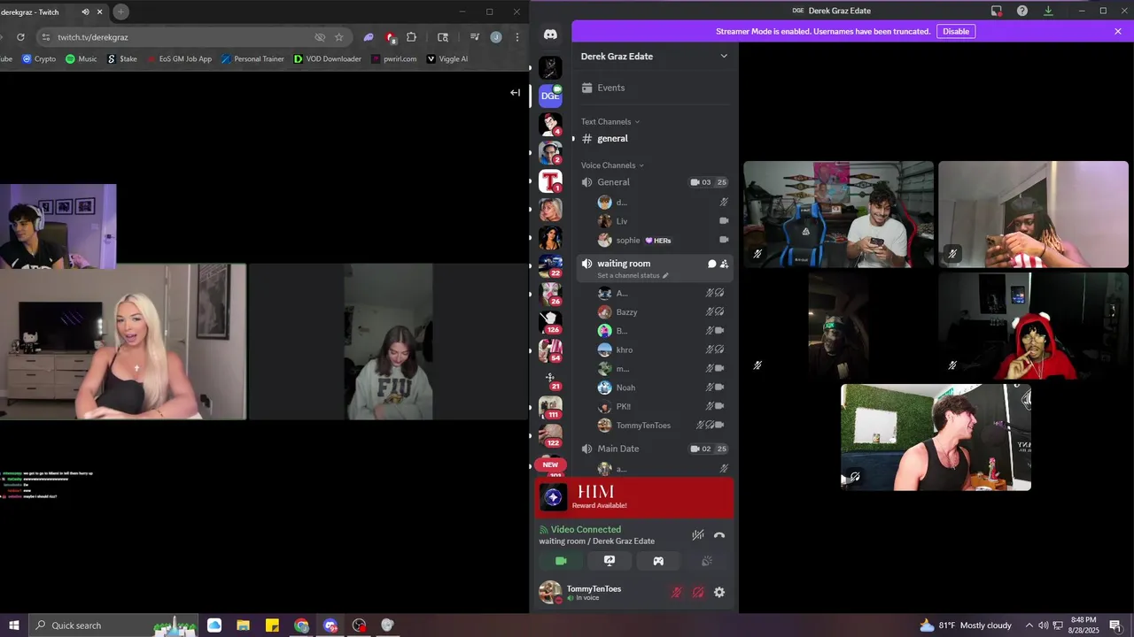
Task: Disconnect from voice with hang-up icon
Action: point(719,535)
